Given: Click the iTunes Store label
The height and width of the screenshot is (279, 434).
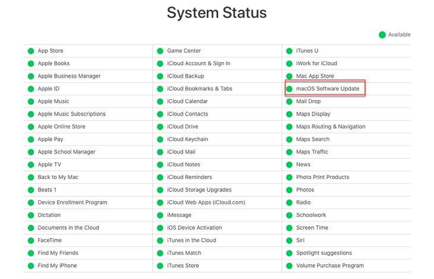Looking at the screenshot, I should point(183,266).
